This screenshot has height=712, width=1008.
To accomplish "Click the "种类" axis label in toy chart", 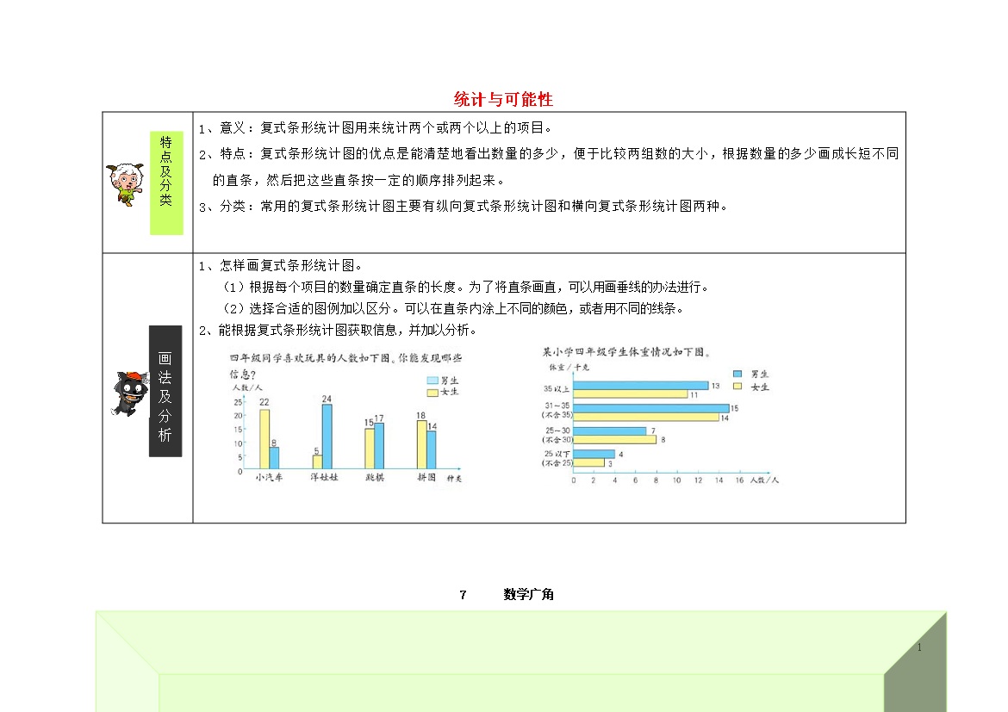I will tap(455, 478).
